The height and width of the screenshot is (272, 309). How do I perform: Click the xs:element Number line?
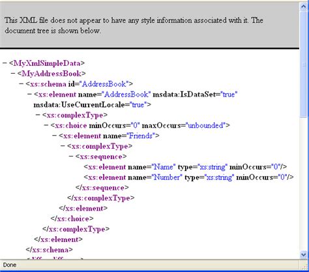[188, 177]
